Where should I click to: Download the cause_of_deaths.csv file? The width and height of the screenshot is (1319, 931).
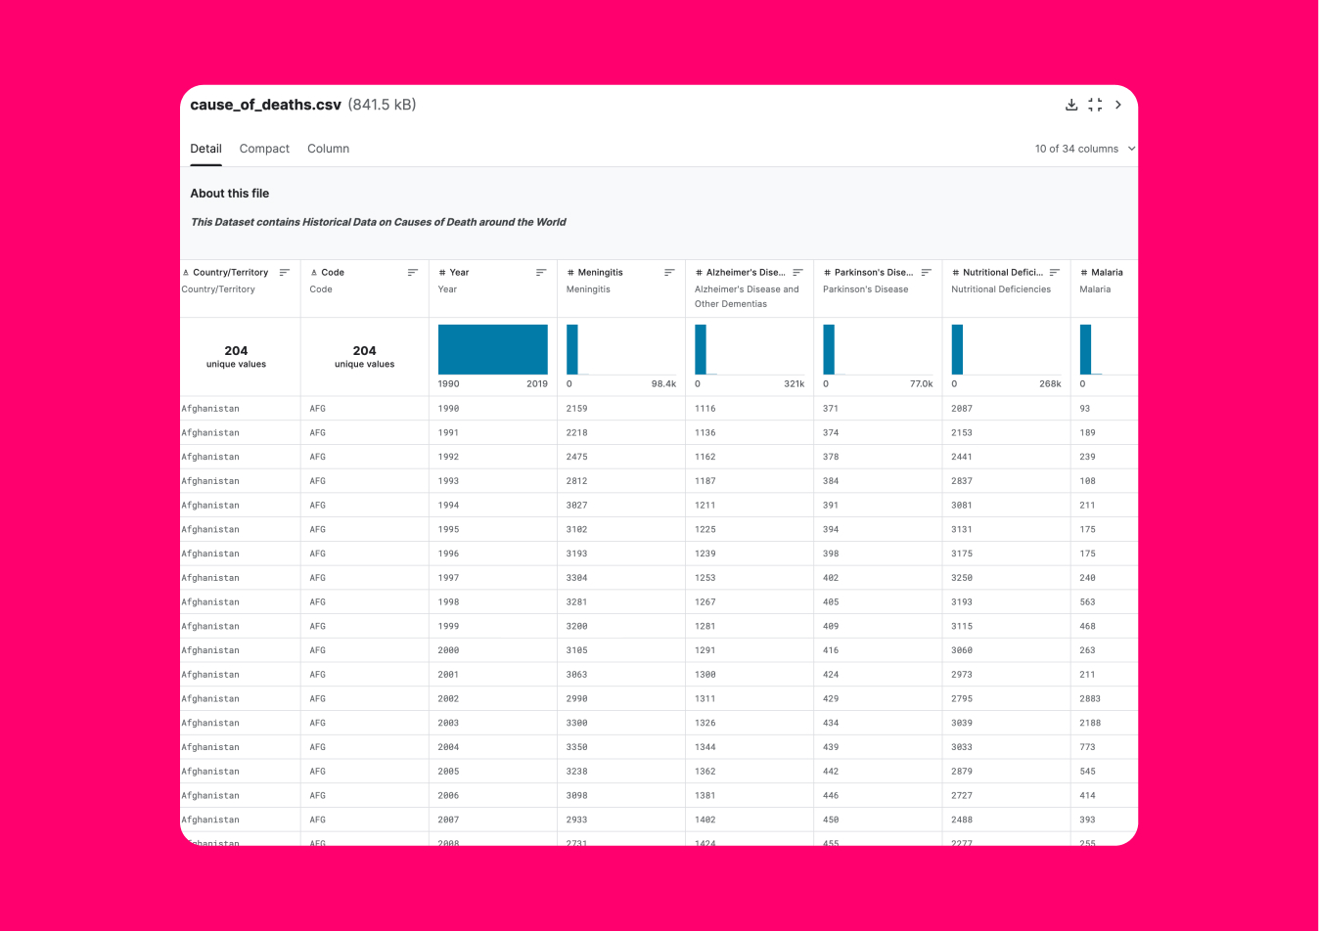pos(1071,105)
